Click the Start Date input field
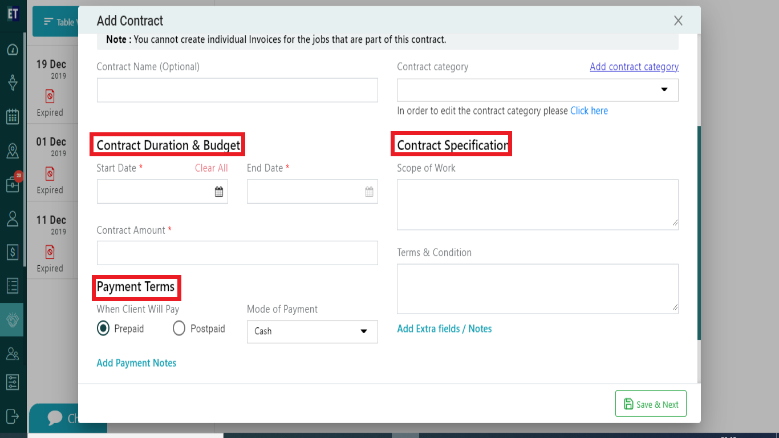 click(x=163, y=192)
